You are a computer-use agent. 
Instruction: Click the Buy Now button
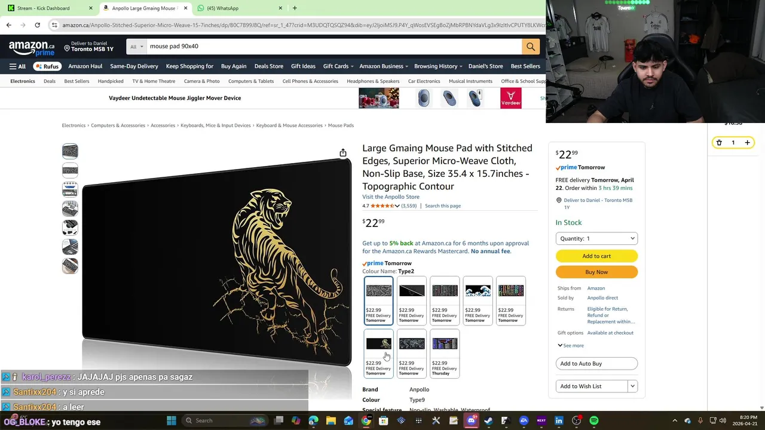pyautogui.click(x=596, y=272)
